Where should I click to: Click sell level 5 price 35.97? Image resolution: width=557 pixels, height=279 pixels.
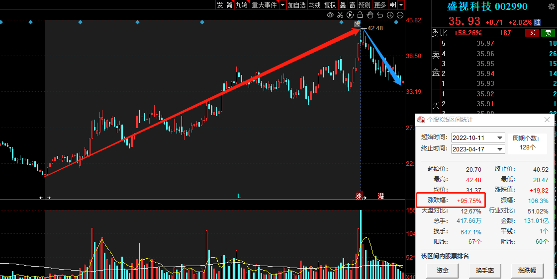tap(485, 43)
